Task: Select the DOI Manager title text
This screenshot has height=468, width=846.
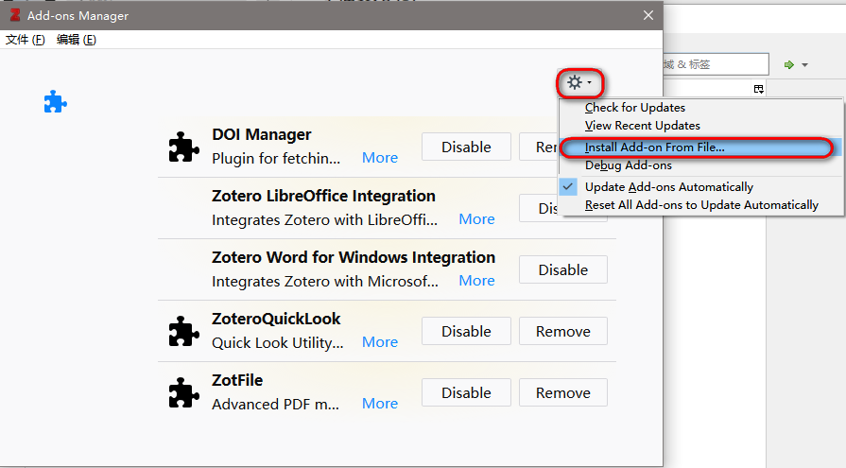Action: 262,134
